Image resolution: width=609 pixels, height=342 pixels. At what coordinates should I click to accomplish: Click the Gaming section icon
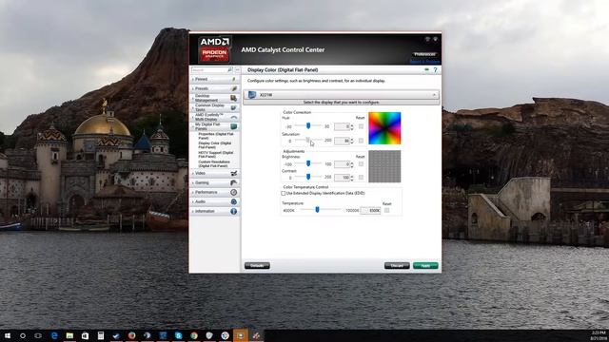point(234,182)
